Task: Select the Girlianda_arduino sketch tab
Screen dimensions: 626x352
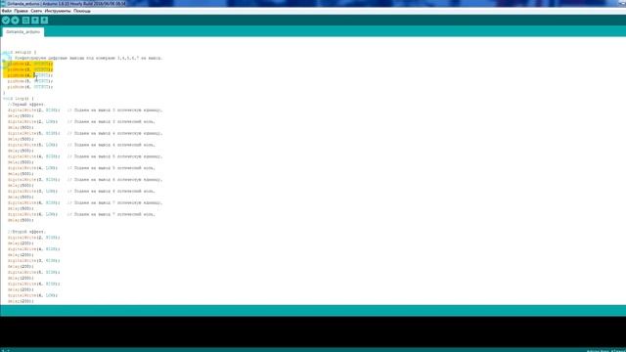Action: (x=23, y=32)
